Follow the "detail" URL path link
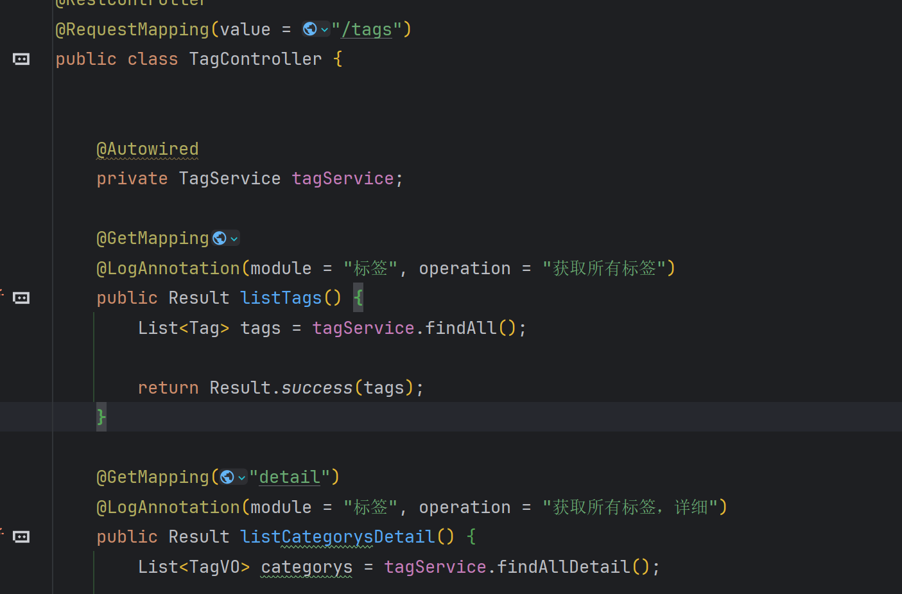902x594 pixels. (x=289, y=477)
